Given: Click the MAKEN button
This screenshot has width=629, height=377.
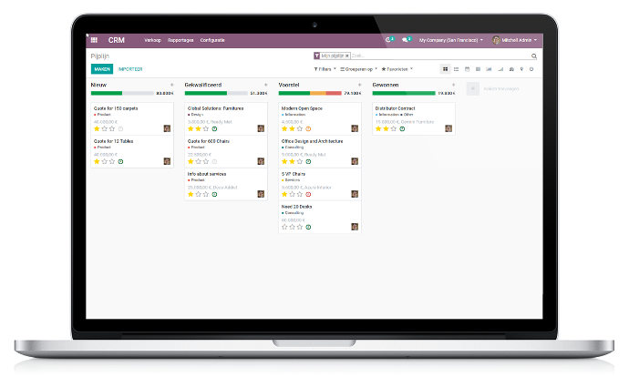Looking at the screenshot, I should (x=101, y=68).
